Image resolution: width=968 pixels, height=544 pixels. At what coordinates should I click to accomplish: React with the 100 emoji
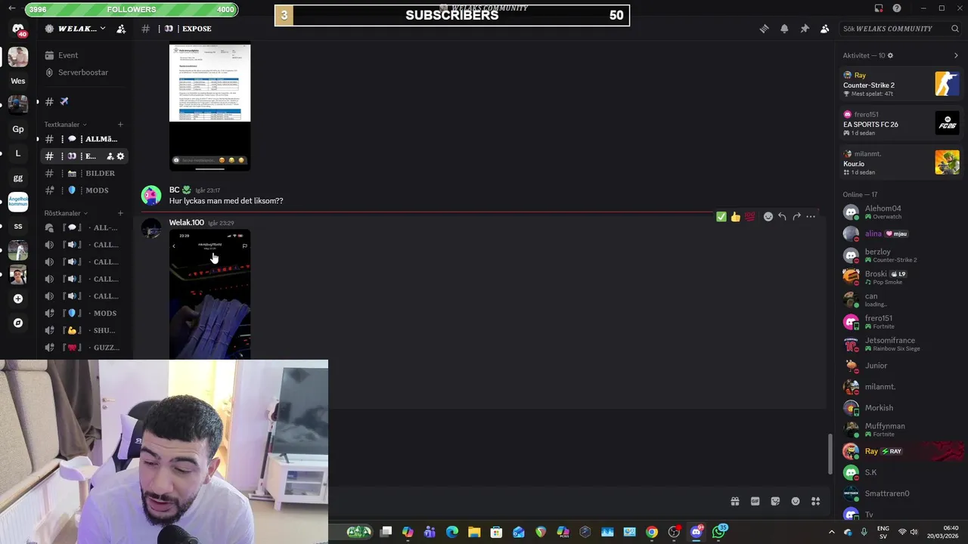749,217
